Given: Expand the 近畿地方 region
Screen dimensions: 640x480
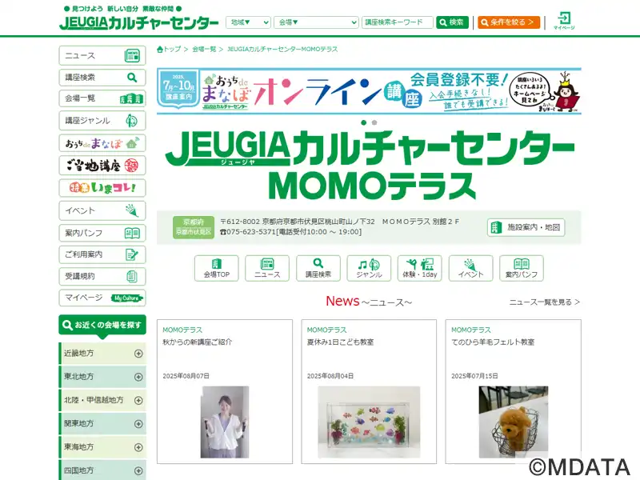Looking at the screenshot, I should (102, 353).
